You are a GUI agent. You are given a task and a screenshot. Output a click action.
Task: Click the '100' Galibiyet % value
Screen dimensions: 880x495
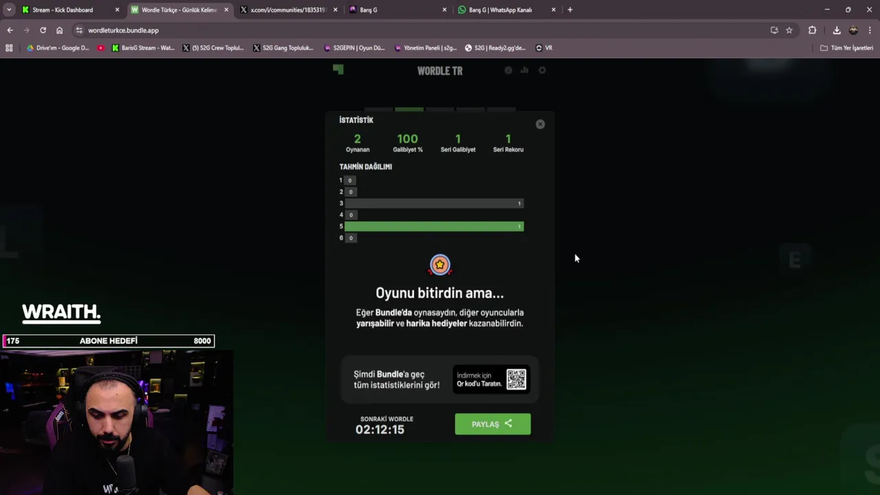(408, 139)
